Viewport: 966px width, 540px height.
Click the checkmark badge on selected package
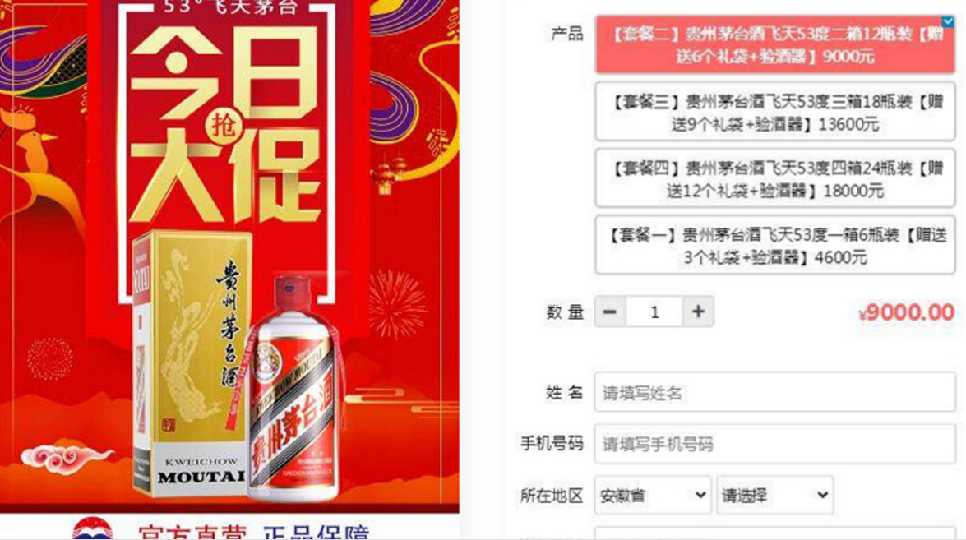tap(948, 21)
